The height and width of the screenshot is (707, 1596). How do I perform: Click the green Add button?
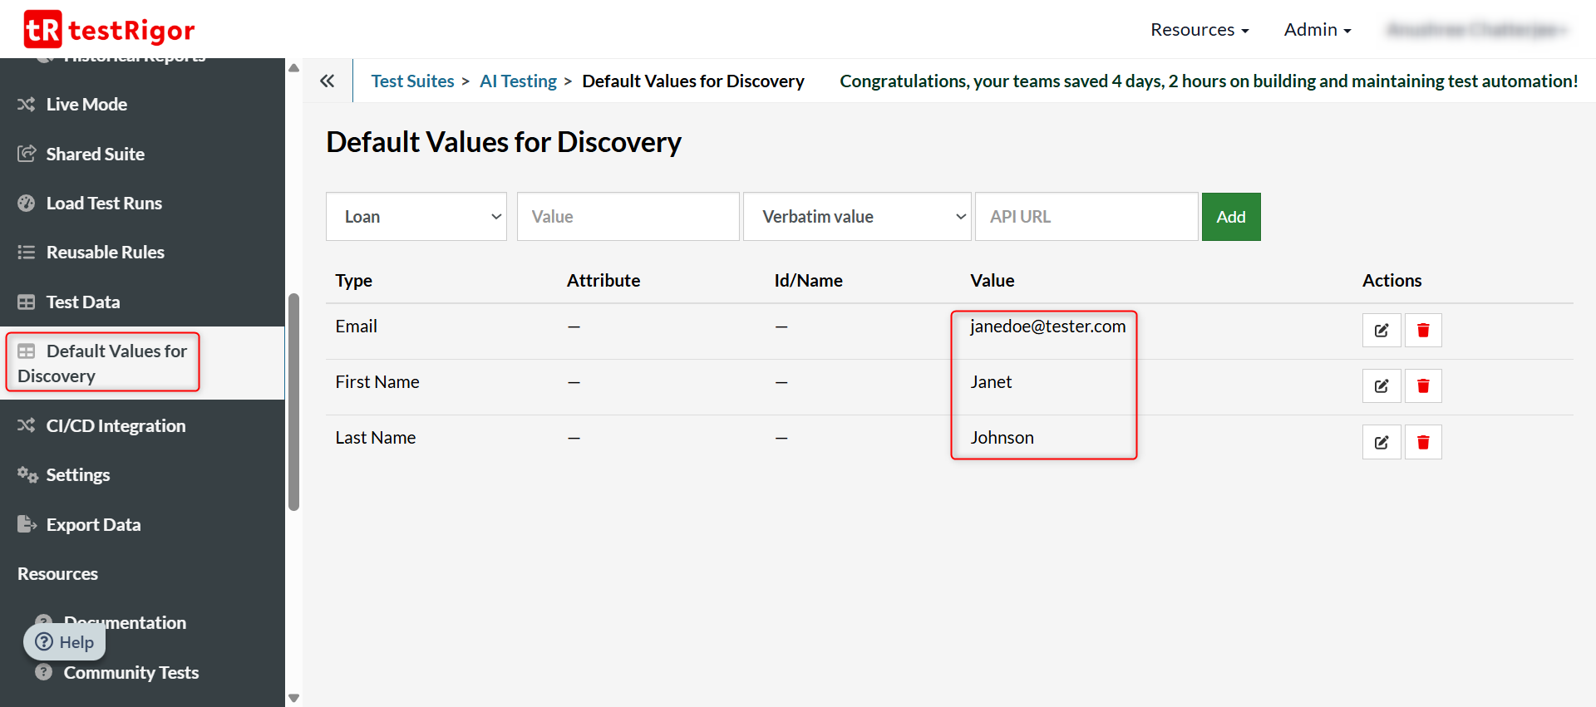pos(1230,217)
